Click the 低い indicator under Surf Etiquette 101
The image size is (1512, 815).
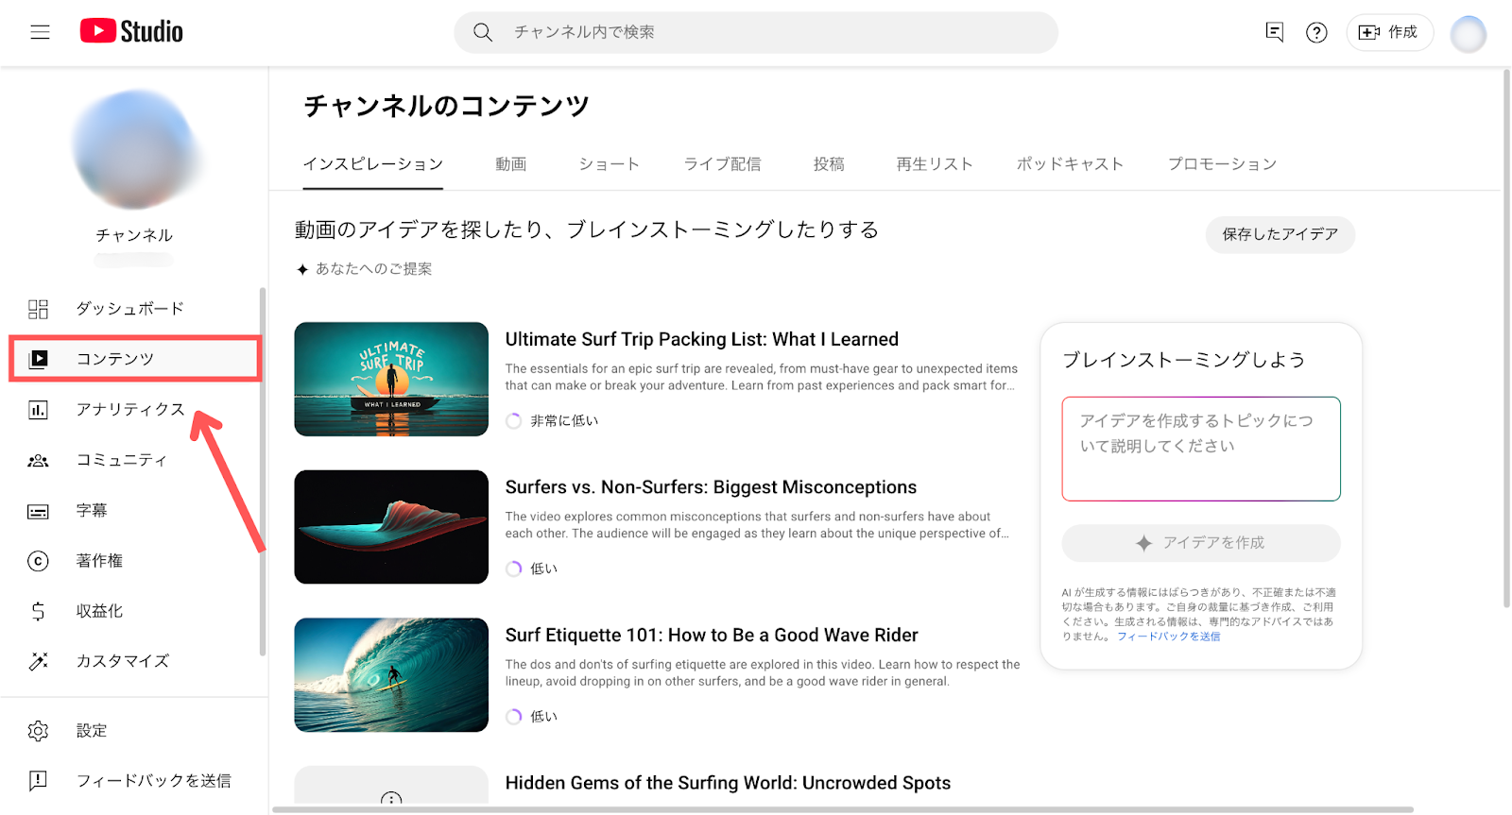pyautogui.click(x=532, y=717)
